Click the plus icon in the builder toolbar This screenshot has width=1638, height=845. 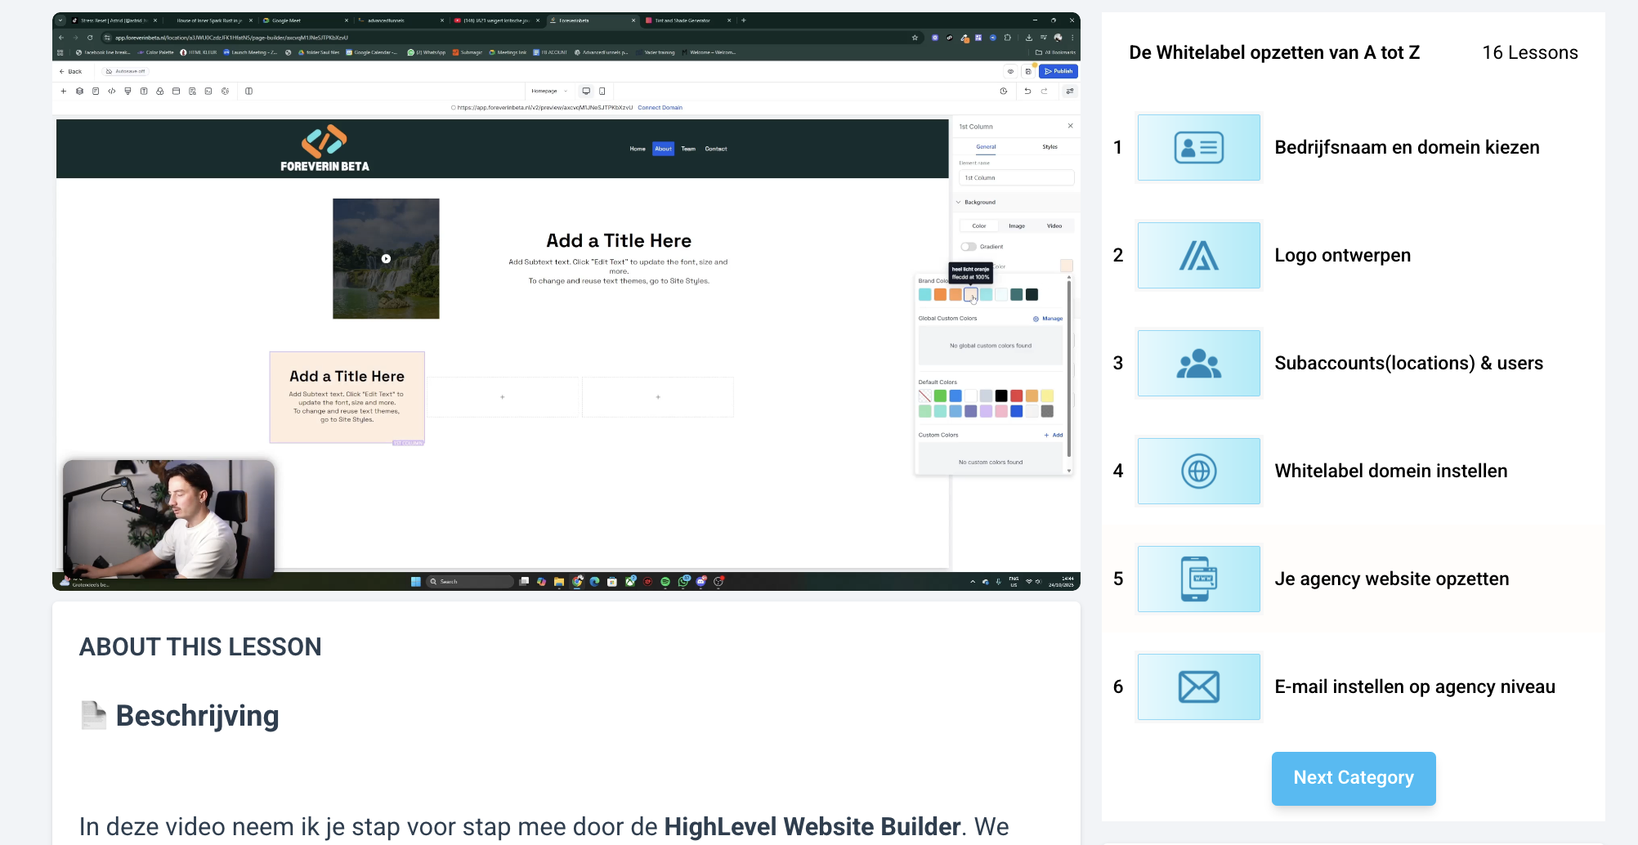tap(64, 91)
